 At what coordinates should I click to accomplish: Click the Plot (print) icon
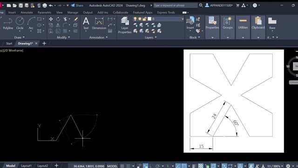45,5
